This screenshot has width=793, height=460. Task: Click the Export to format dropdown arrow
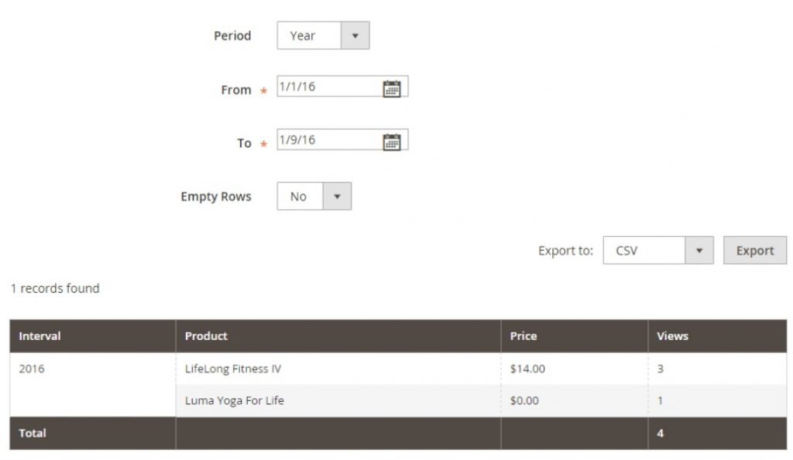click(x=699, y=249)
